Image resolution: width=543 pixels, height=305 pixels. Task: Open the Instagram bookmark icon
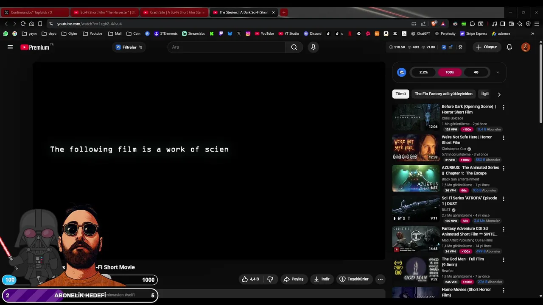pos(248,33)
